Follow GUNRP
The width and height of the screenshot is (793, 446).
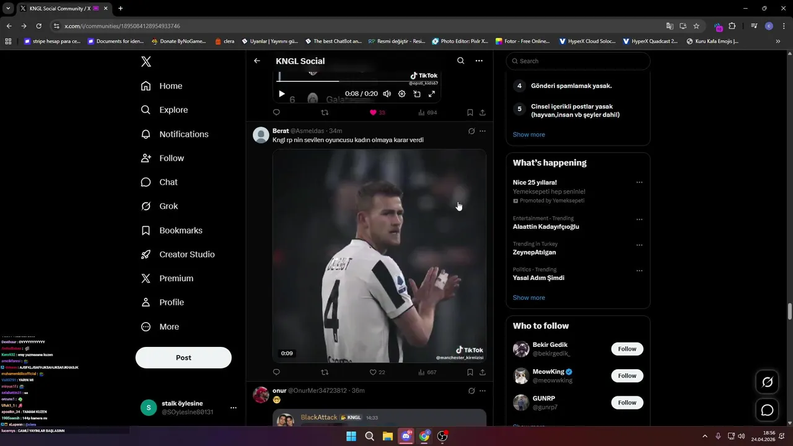[x=627, y=403]
